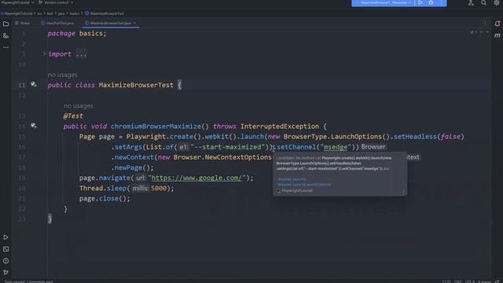
Task: Click the package basics statement
Action: coord(77,33)
